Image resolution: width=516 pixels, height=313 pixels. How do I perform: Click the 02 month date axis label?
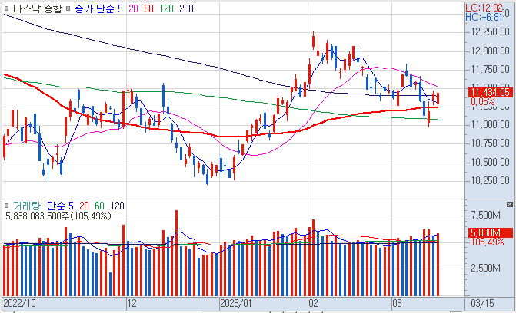pos(313,303)
